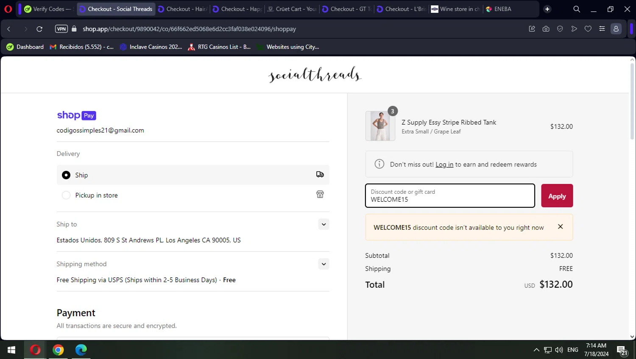The width and height of the screenshot is (636, 359).
Task: Open the volume control in system tray
Action: point(559,350)
